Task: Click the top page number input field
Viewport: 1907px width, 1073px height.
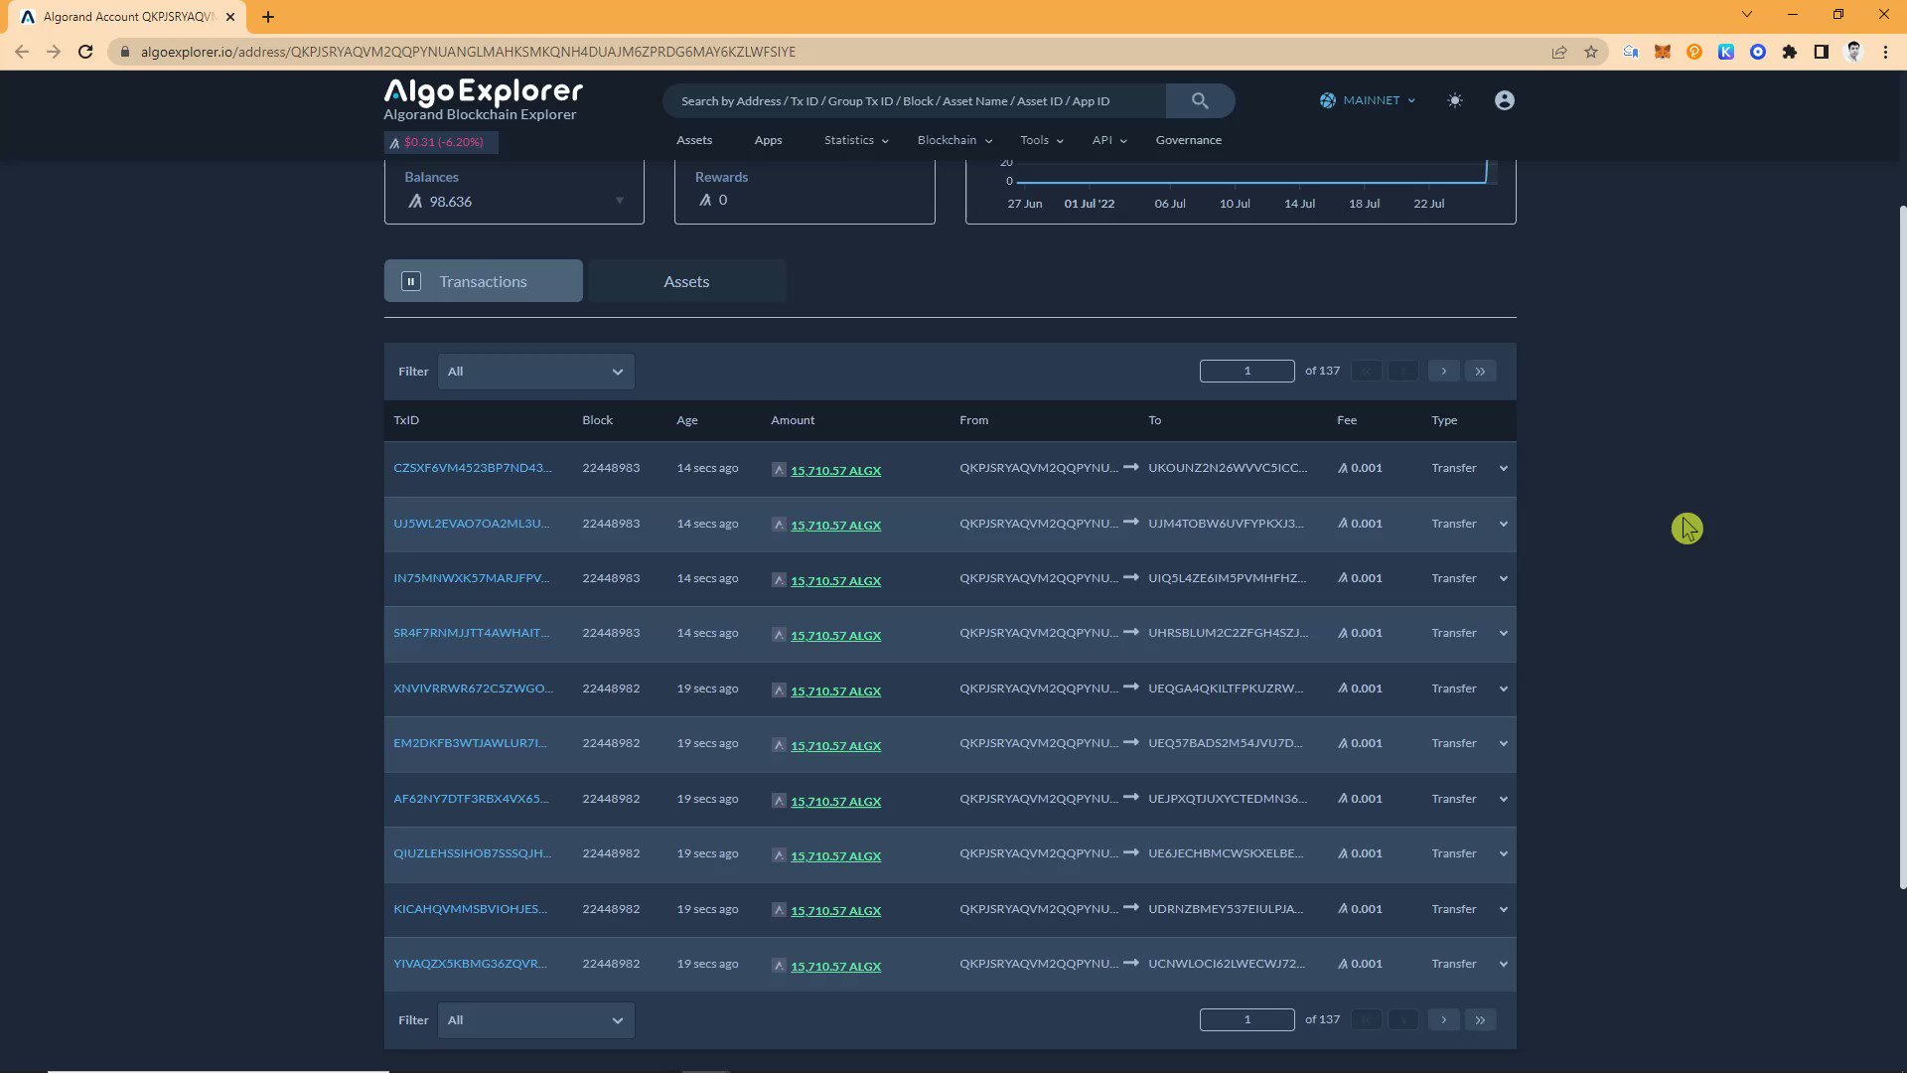Action: pos(1247,371)
